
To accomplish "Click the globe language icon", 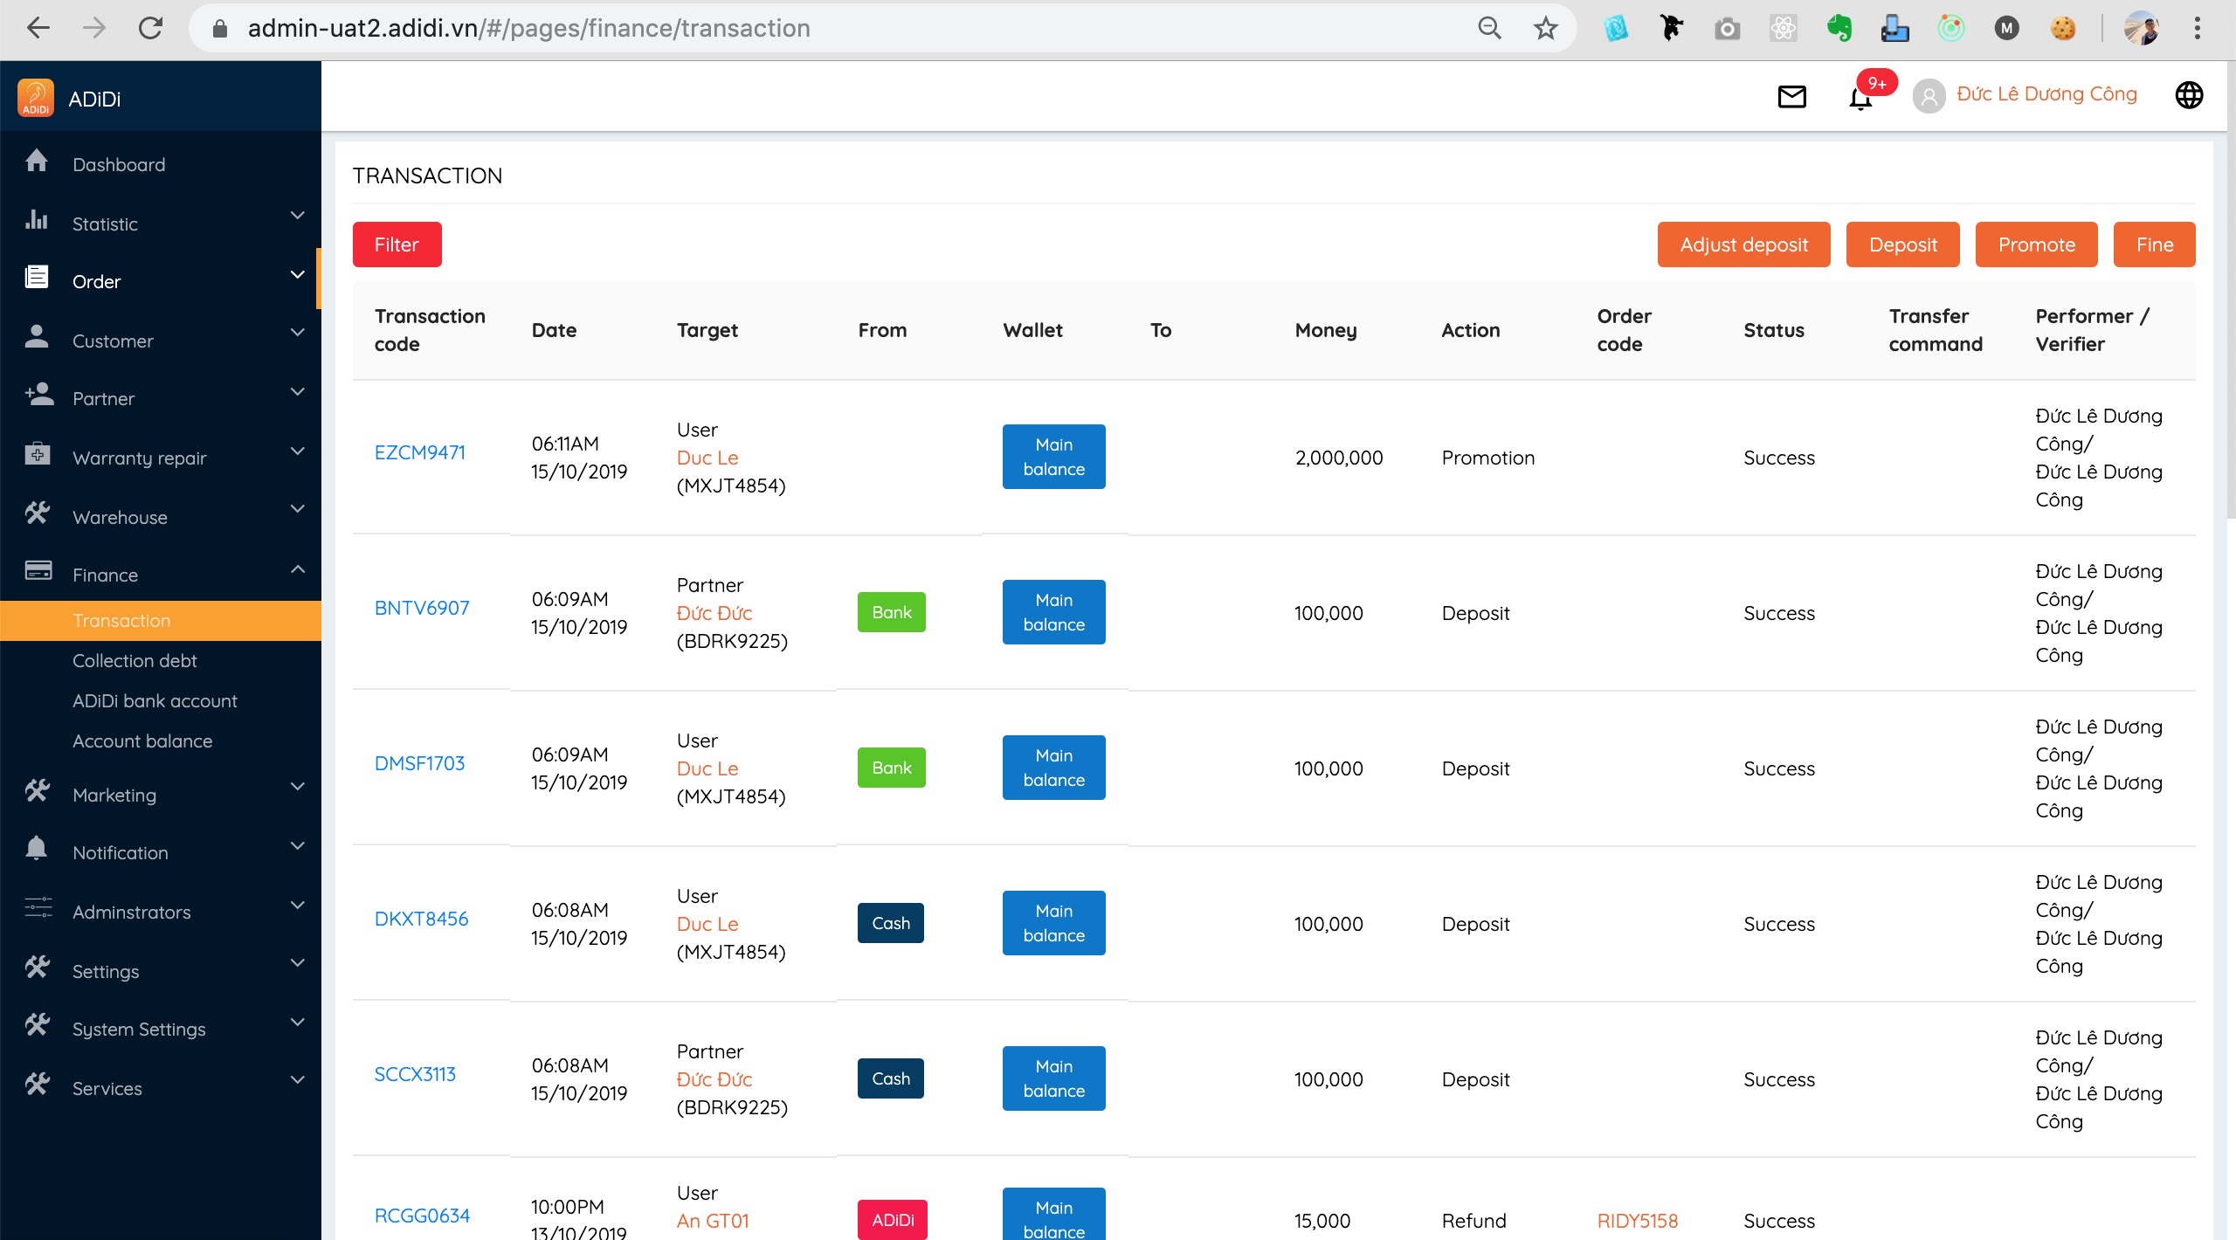I will tap(2189, 95).
